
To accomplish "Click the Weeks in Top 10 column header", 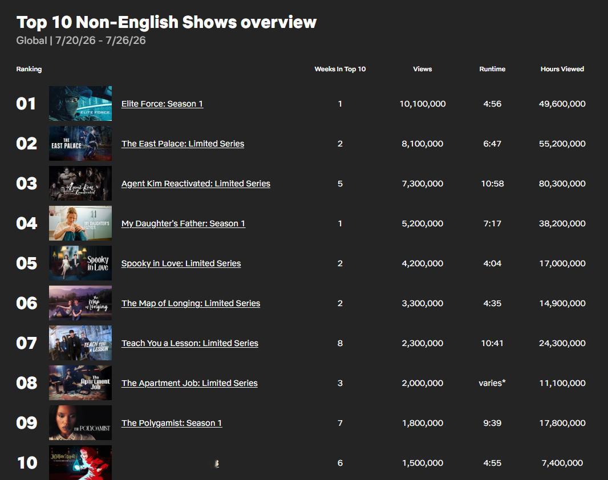I will tap(340, 69).
